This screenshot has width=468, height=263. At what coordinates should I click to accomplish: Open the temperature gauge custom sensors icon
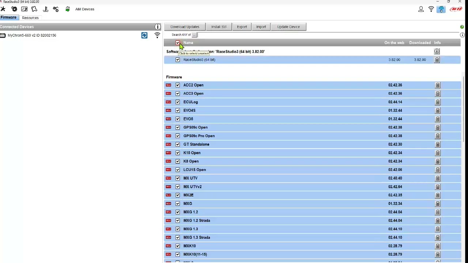coord(46,9)
